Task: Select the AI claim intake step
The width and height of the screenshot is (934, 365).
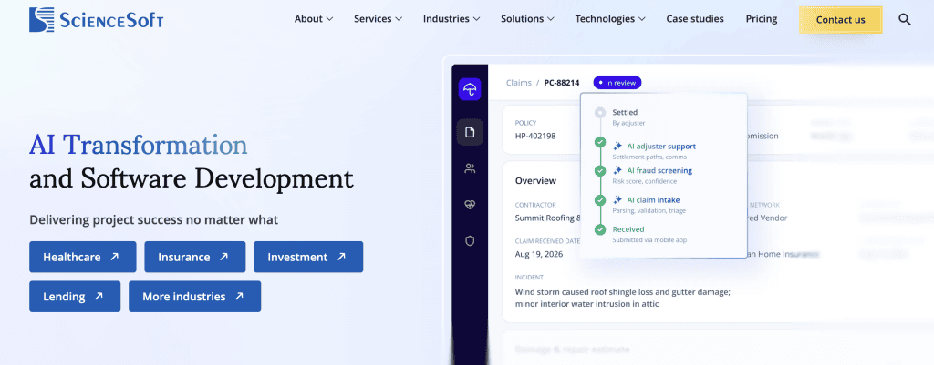Action: coord(653,199)
